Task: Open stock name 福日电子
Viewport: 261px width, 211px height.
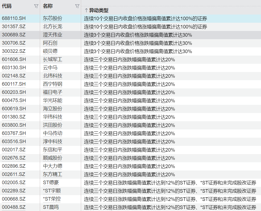Action: point(53,92)
